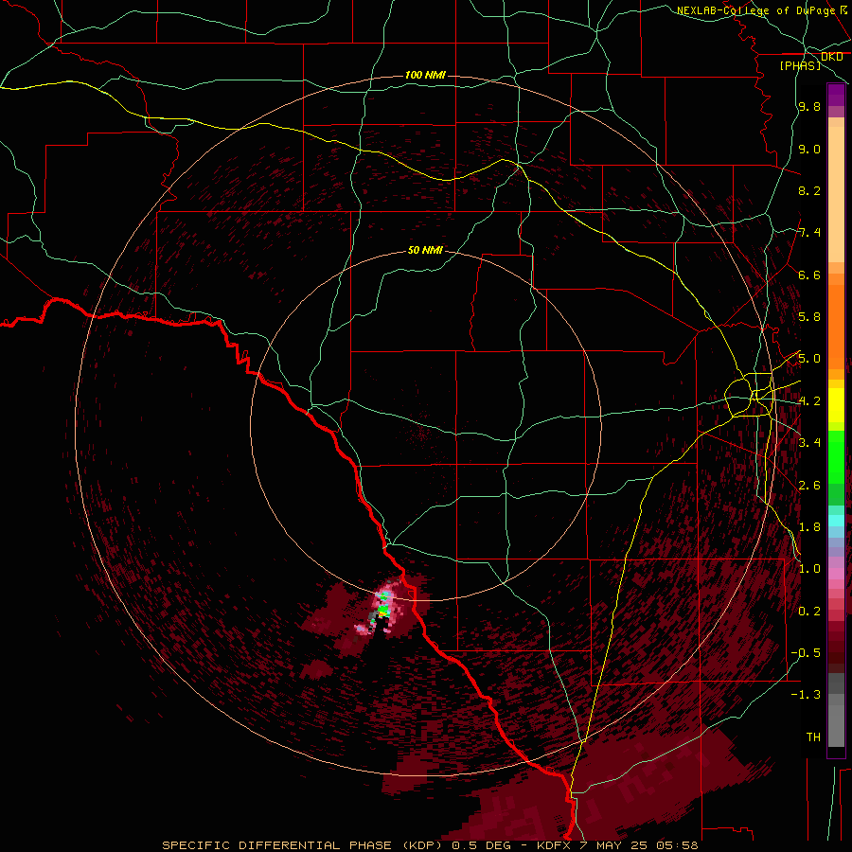
Task: Click the 0.2 value on the color scale
Action: point(809,612)
